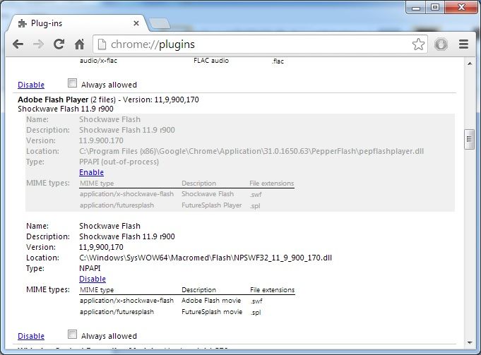Open a new tab with the new-tab button
The height and width of the screenshot is (355, 481).
159,23
